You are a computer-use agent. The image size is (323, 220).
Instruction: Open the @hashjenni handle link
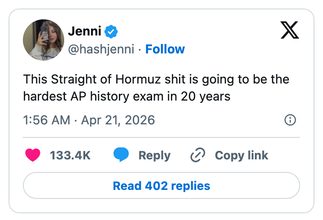point(101,49)
